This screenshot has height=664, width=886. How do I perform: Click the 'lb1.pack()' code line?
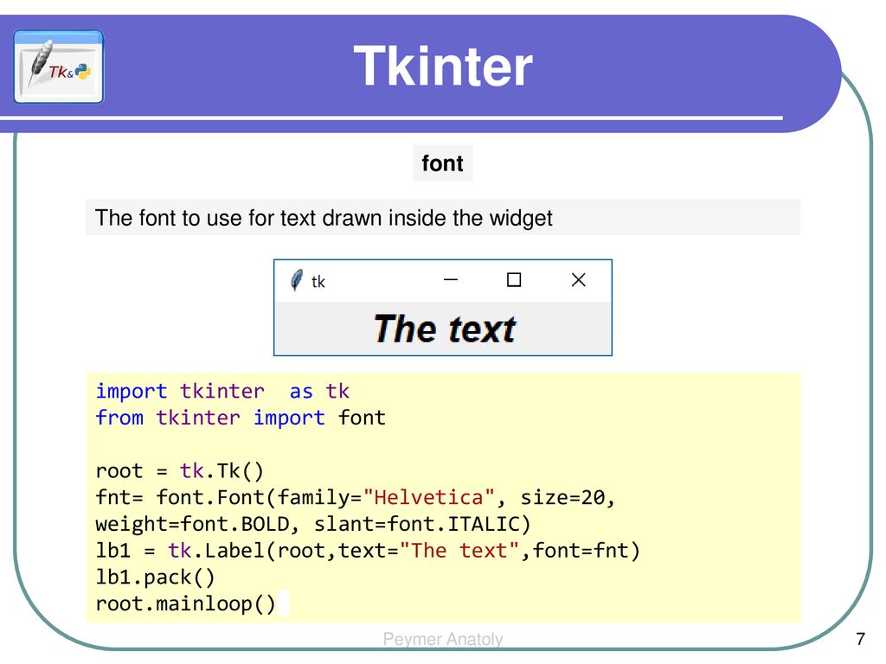tap(156, 577)
